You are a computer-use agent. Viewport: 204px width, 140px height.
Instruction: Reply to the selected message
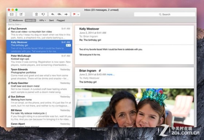(52, 14)
